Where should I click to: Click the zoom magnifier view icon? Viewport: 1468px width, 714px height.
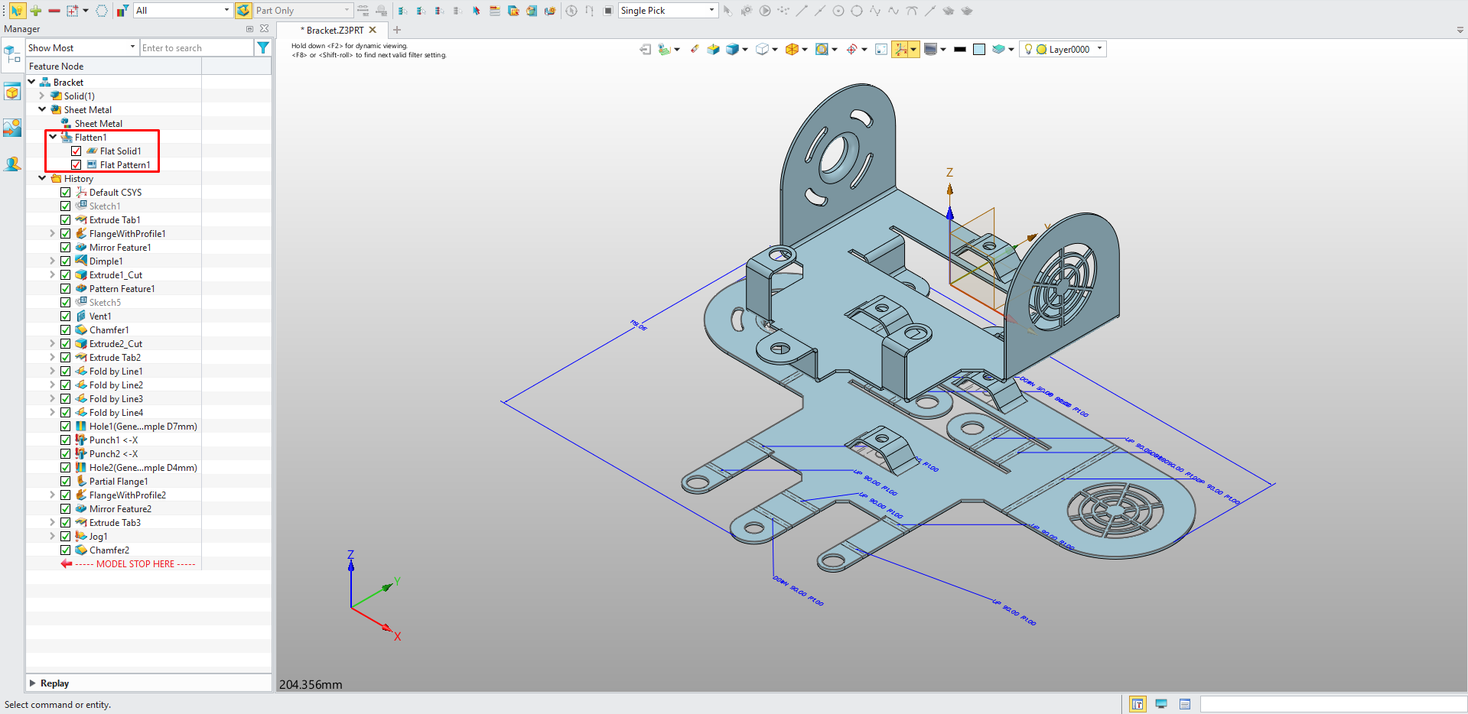(x=822, y=50)
